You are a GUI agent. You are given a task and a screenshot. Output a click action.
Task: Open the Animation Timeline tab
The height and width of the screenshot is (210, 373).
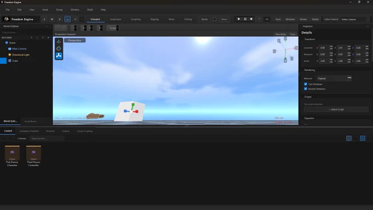click(29, 131)
